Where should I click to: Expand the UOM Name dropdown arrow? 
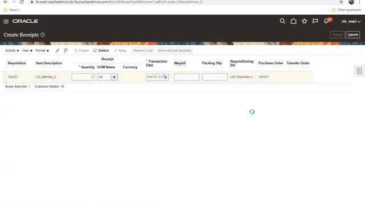tap(114, 77)
